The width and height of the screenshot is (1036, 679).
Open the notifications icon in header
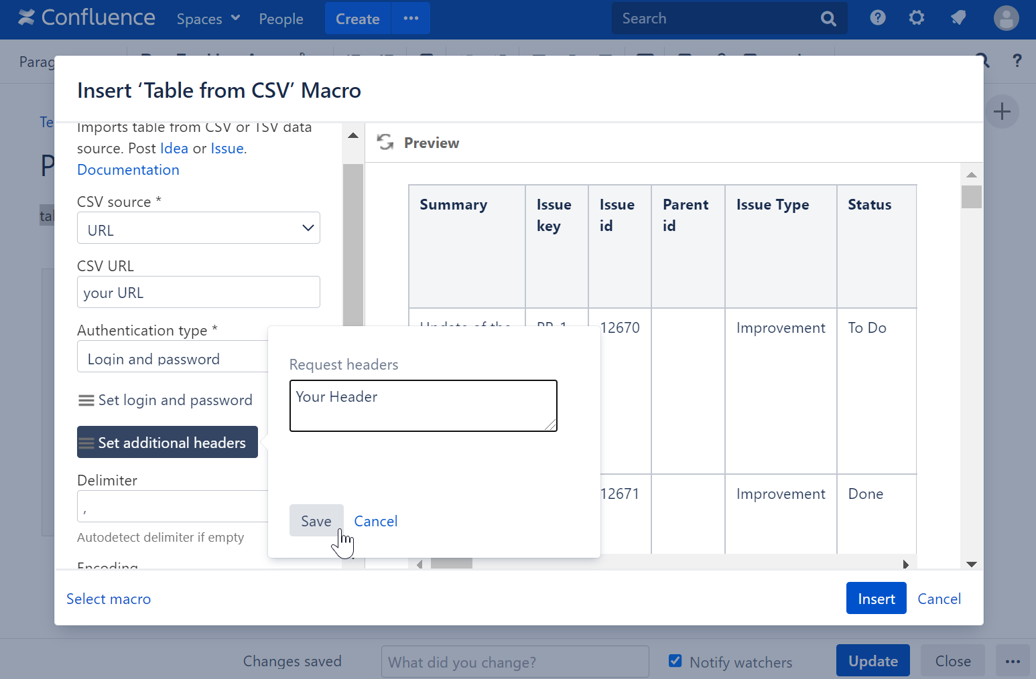958,18
